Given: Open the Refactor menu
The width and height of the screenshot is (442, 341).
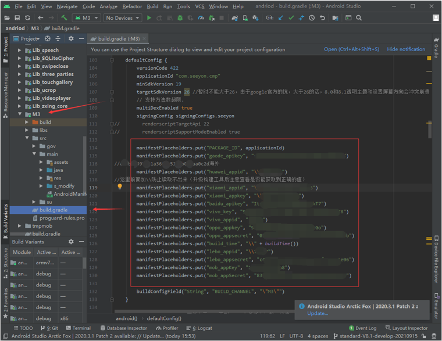Looking at the screenshot, I should click(x=132, y=6).
